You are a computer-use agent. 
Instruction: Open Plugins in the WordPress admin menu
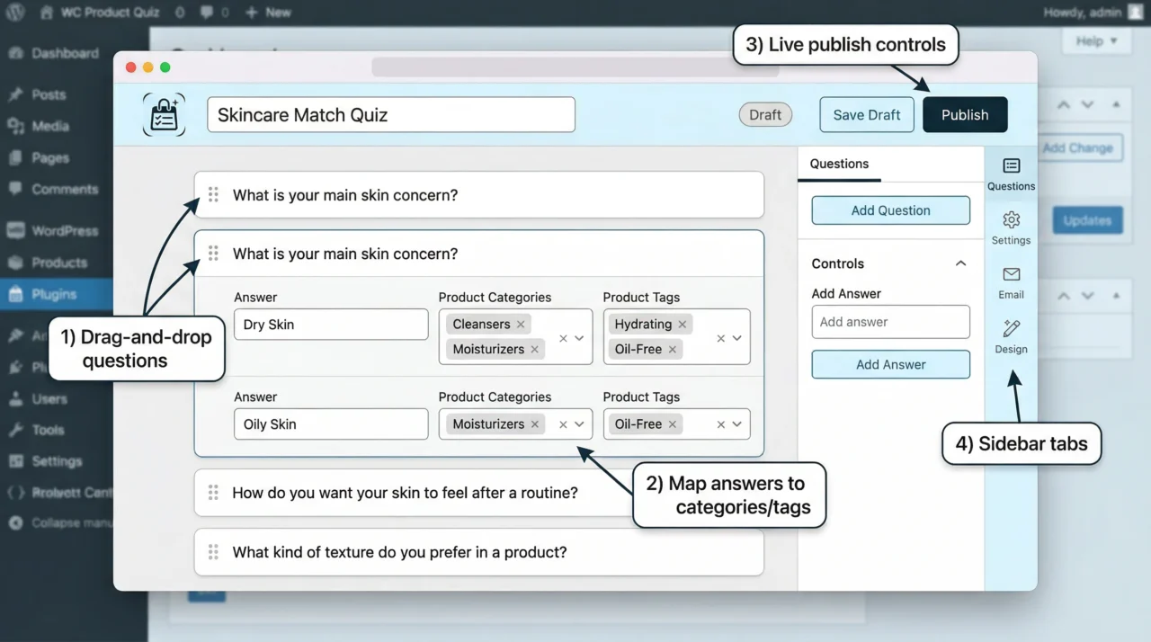[x=54, y=294]
